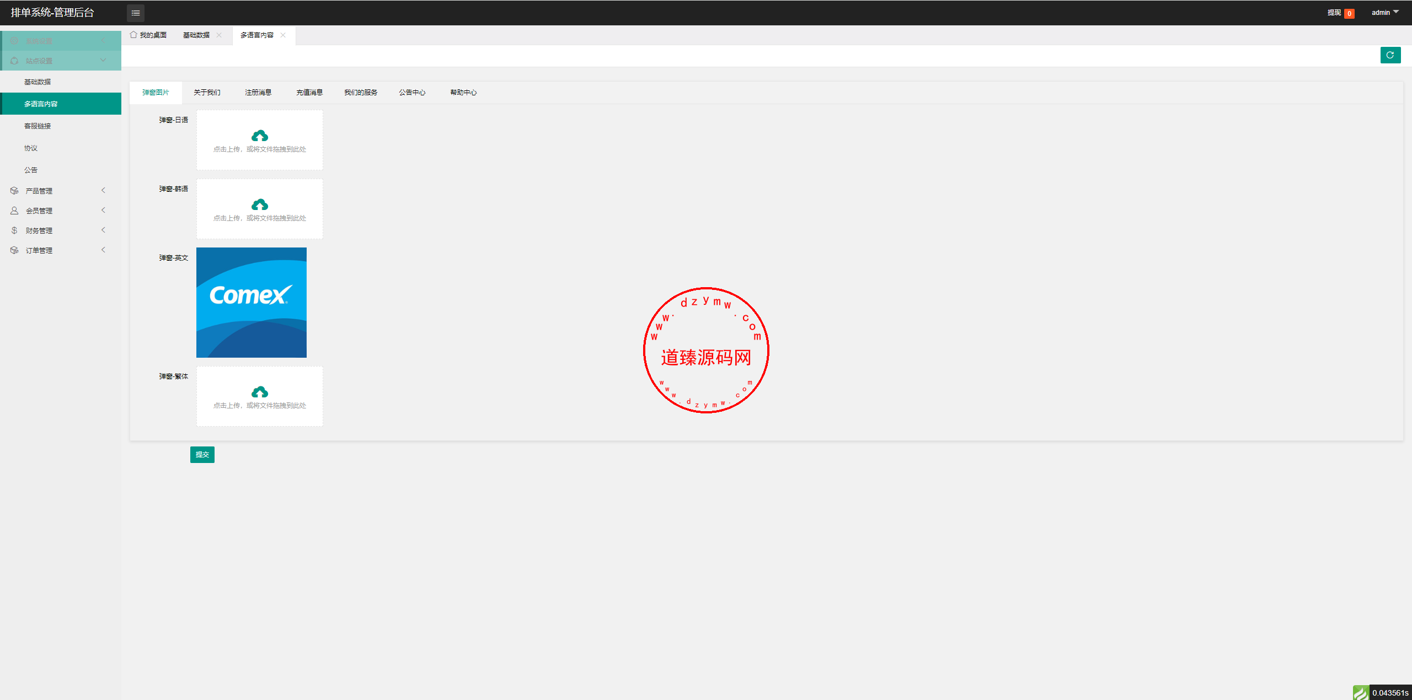The width and height of the screenshot is (1412, 700).
Task: Click the upload text for 弹窗-韩语
Action: (x=260, y=218)
